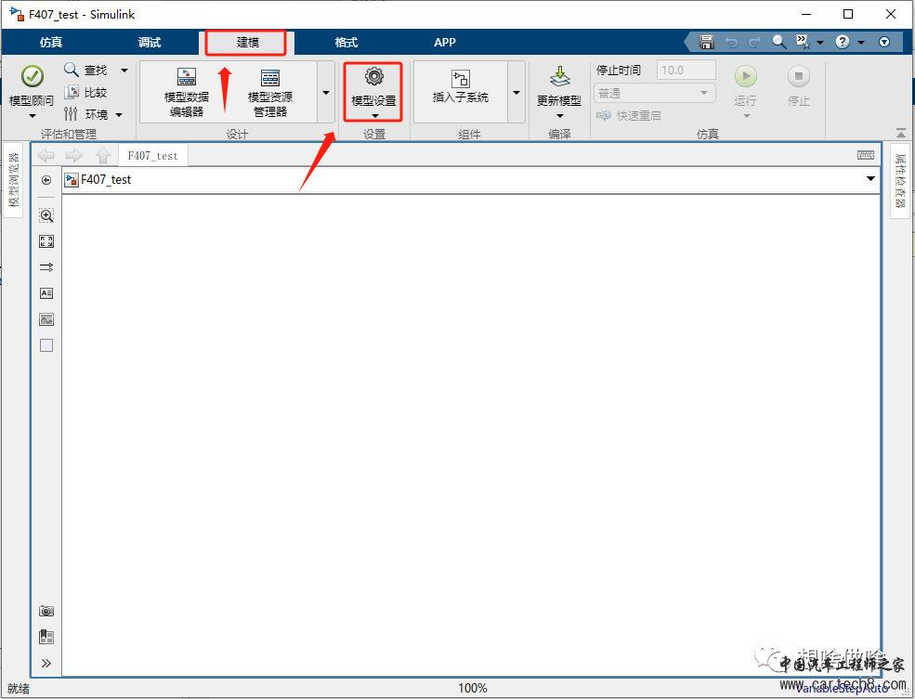Click the 就绪 status text
The image size is (915, 699).
pos(19,689)
